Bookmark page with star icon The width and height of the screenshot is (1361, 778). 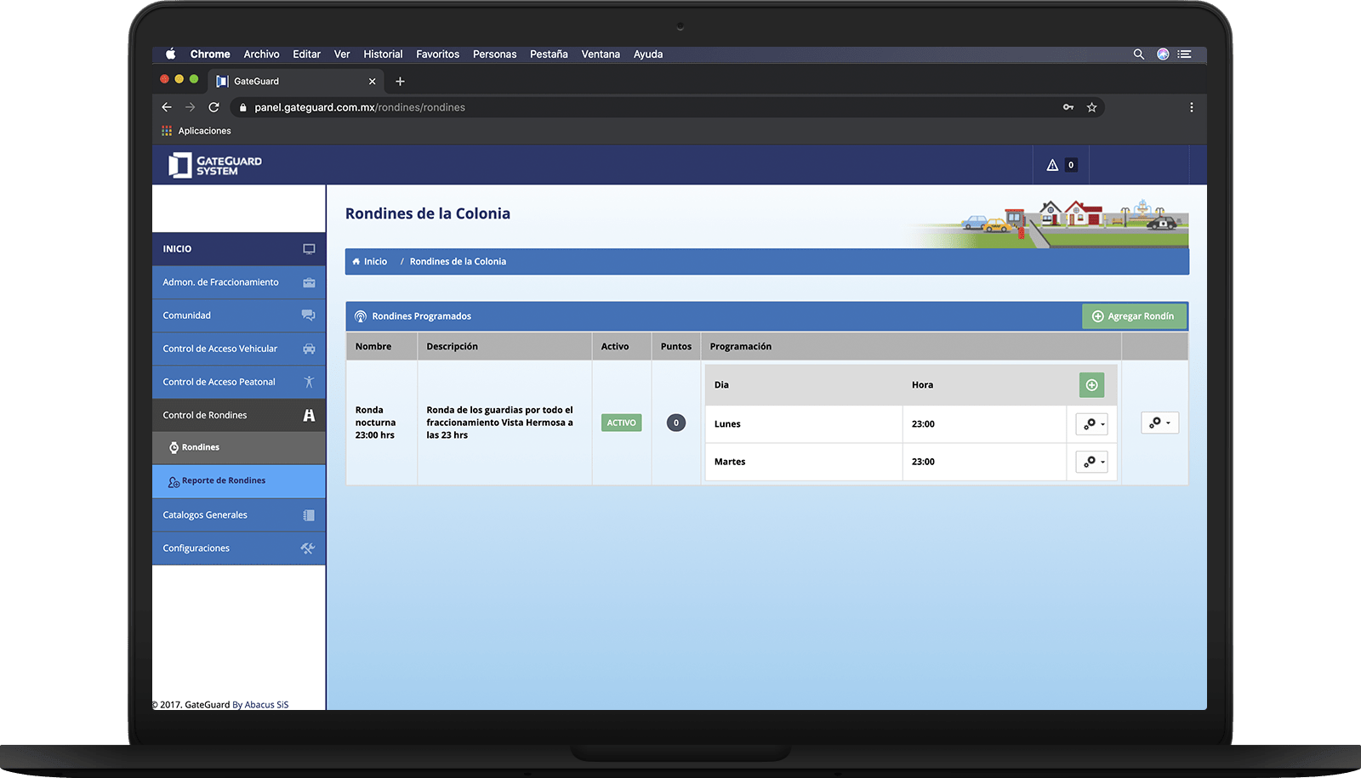[x=1091, y=107]
